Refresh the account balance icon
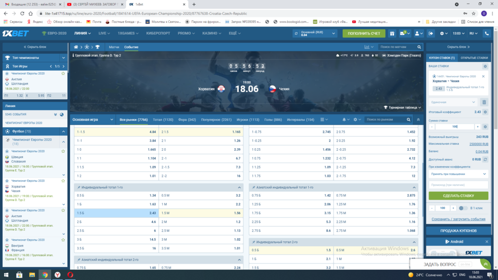The width and height of the screenshot is (498, 280). click(296, 33)
